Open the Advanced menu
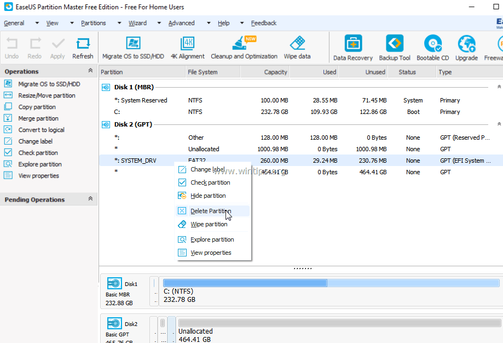This screenshot has height=343, width=503. pos(181,23)
